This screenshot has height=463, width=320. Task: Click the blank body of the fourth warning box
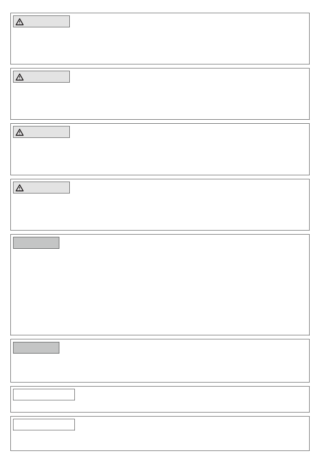(160, 212)
